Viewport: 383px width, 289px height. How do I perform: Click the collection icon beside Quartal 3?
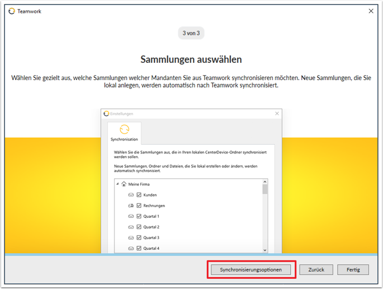(131, 237)
